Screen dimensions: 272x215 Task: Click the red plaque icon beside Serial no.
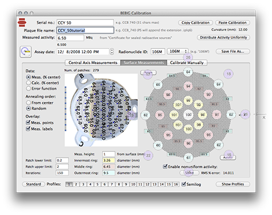click(x=22, y=22)
